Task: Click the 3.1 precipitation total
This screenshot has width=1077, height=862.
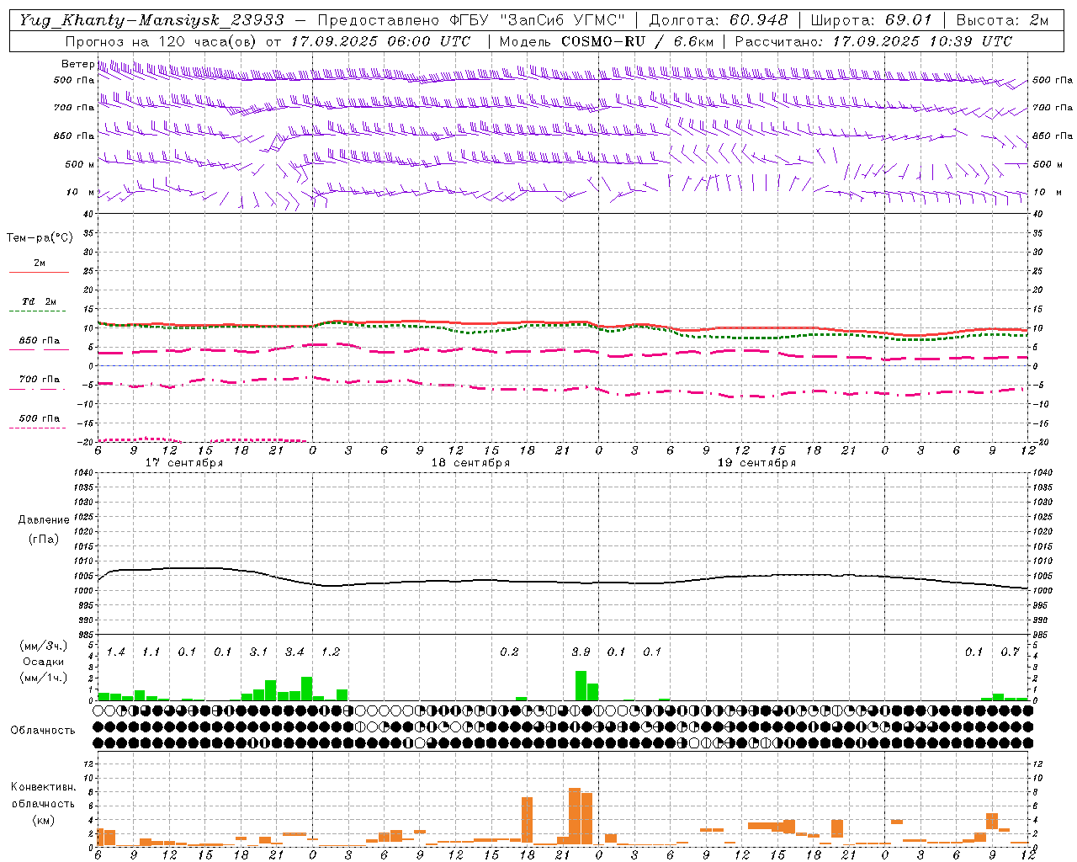Action: [258, 652]
